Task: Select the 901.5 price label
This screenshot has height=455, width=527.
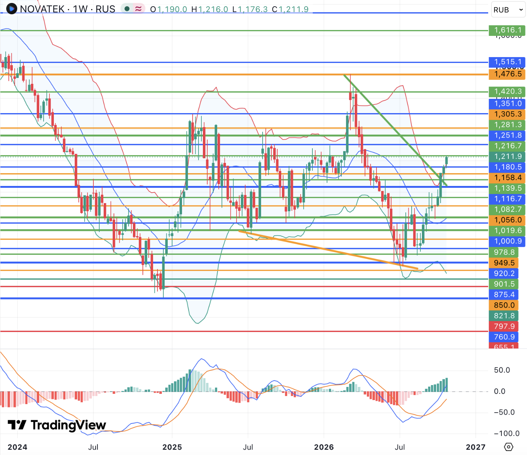Action: coord(504,284)
